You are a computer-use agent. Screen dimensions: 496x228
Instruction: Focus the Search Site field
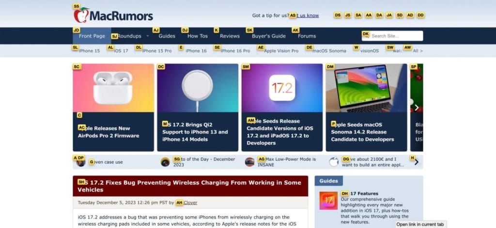click(x=392, y=36)
